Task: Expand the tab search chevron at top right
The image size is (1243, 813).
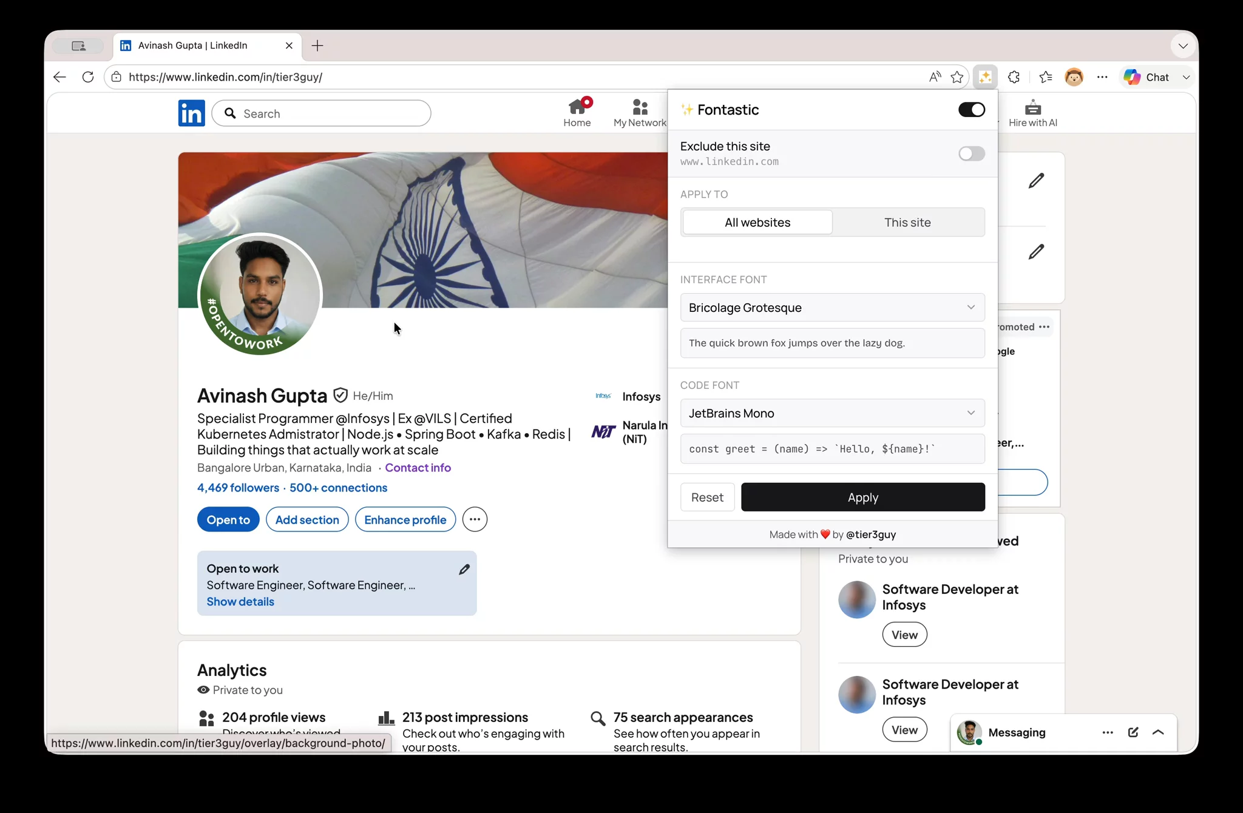Action: pos(1183,46)
